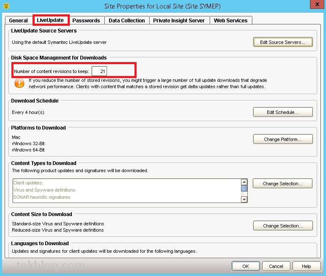
Task: Click 'Mac' platform text
Action: (x=16, y=137)
